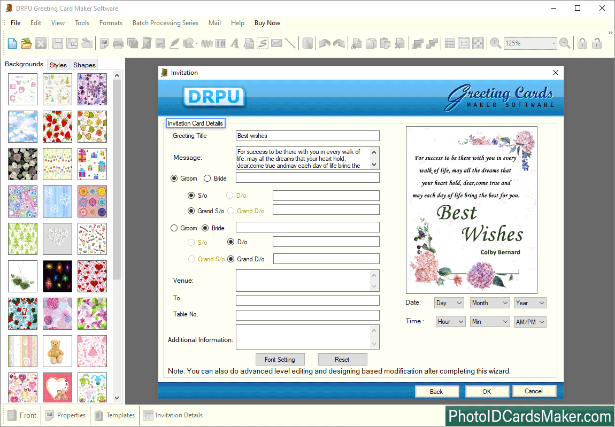Select the strawberry pattern background
Image resolution: width=615 pixels, height=427 pixels.
[x=57, y=127]
